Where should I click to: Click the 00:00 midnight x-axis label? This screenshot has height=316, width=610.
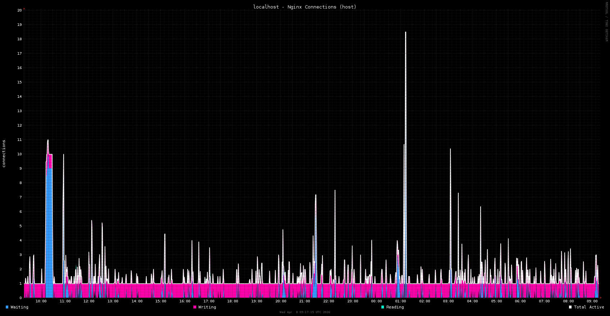(376, 301)
